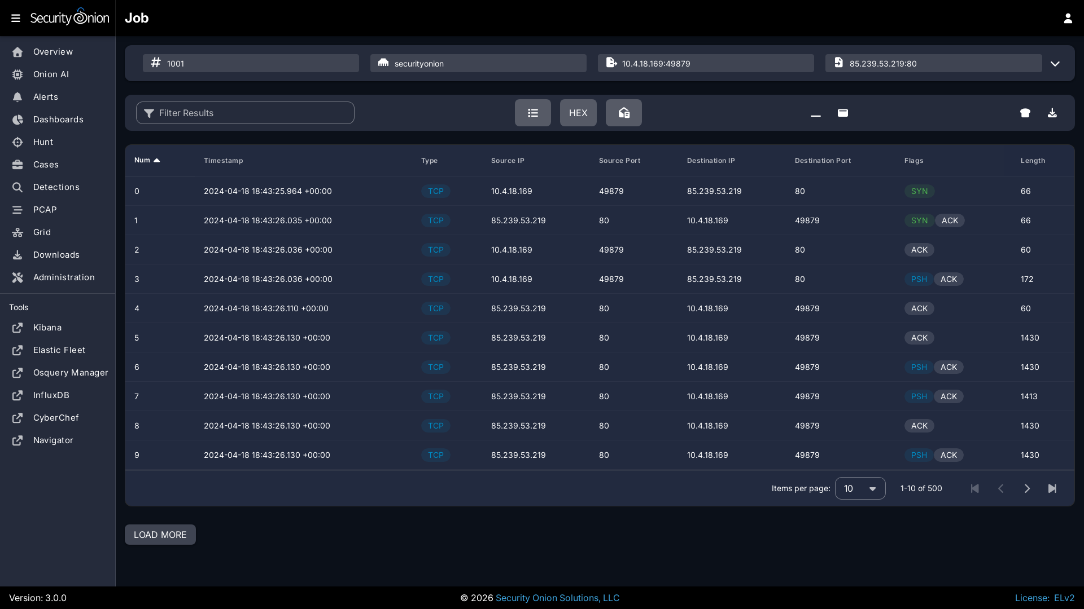This screenshot has width=1084, height=609.
Task: Toggle the unwrap packets button
Action: click(623, 113)
